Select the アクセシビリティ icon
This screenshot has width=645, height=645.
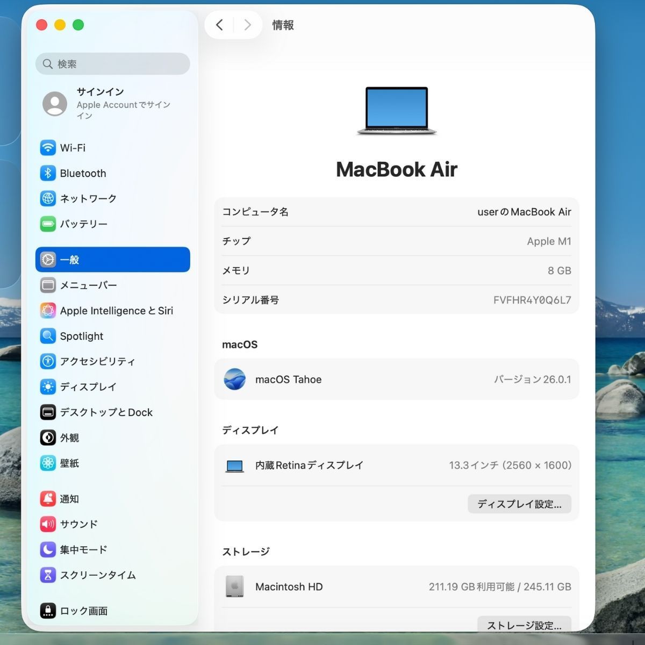coord(48,361)
